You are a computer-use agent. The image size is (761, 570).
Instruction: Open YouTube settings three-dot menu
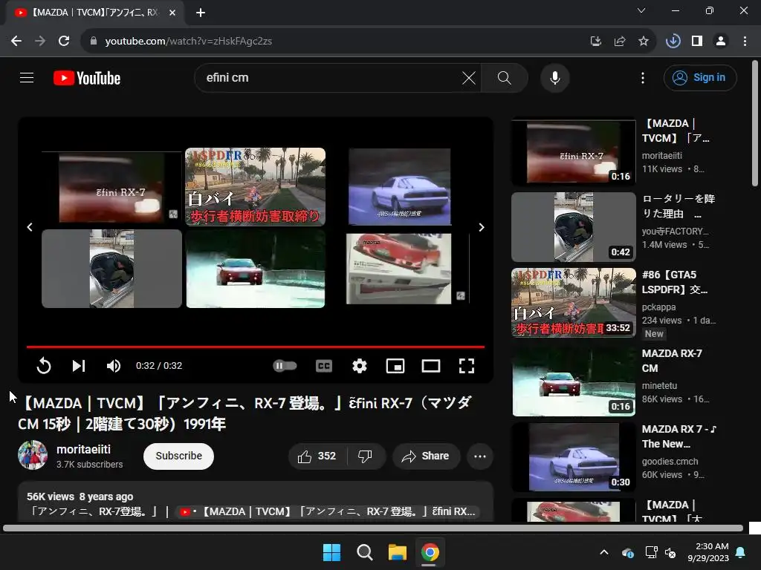pos(643,77)
